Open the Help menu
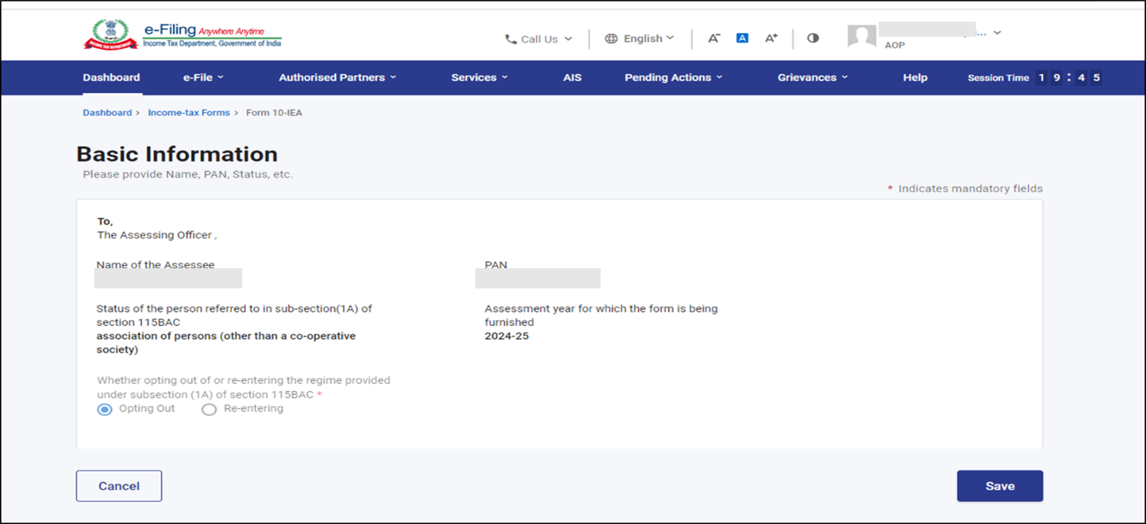 [x=915, y=78]
